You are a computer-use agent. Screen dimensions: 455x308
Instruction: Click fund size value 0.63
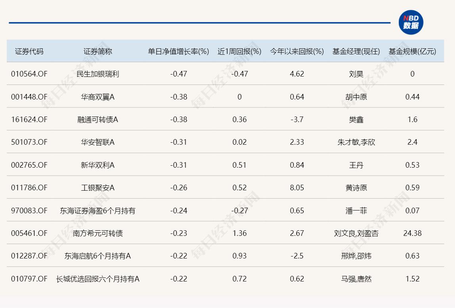click(x=412, y=256)
